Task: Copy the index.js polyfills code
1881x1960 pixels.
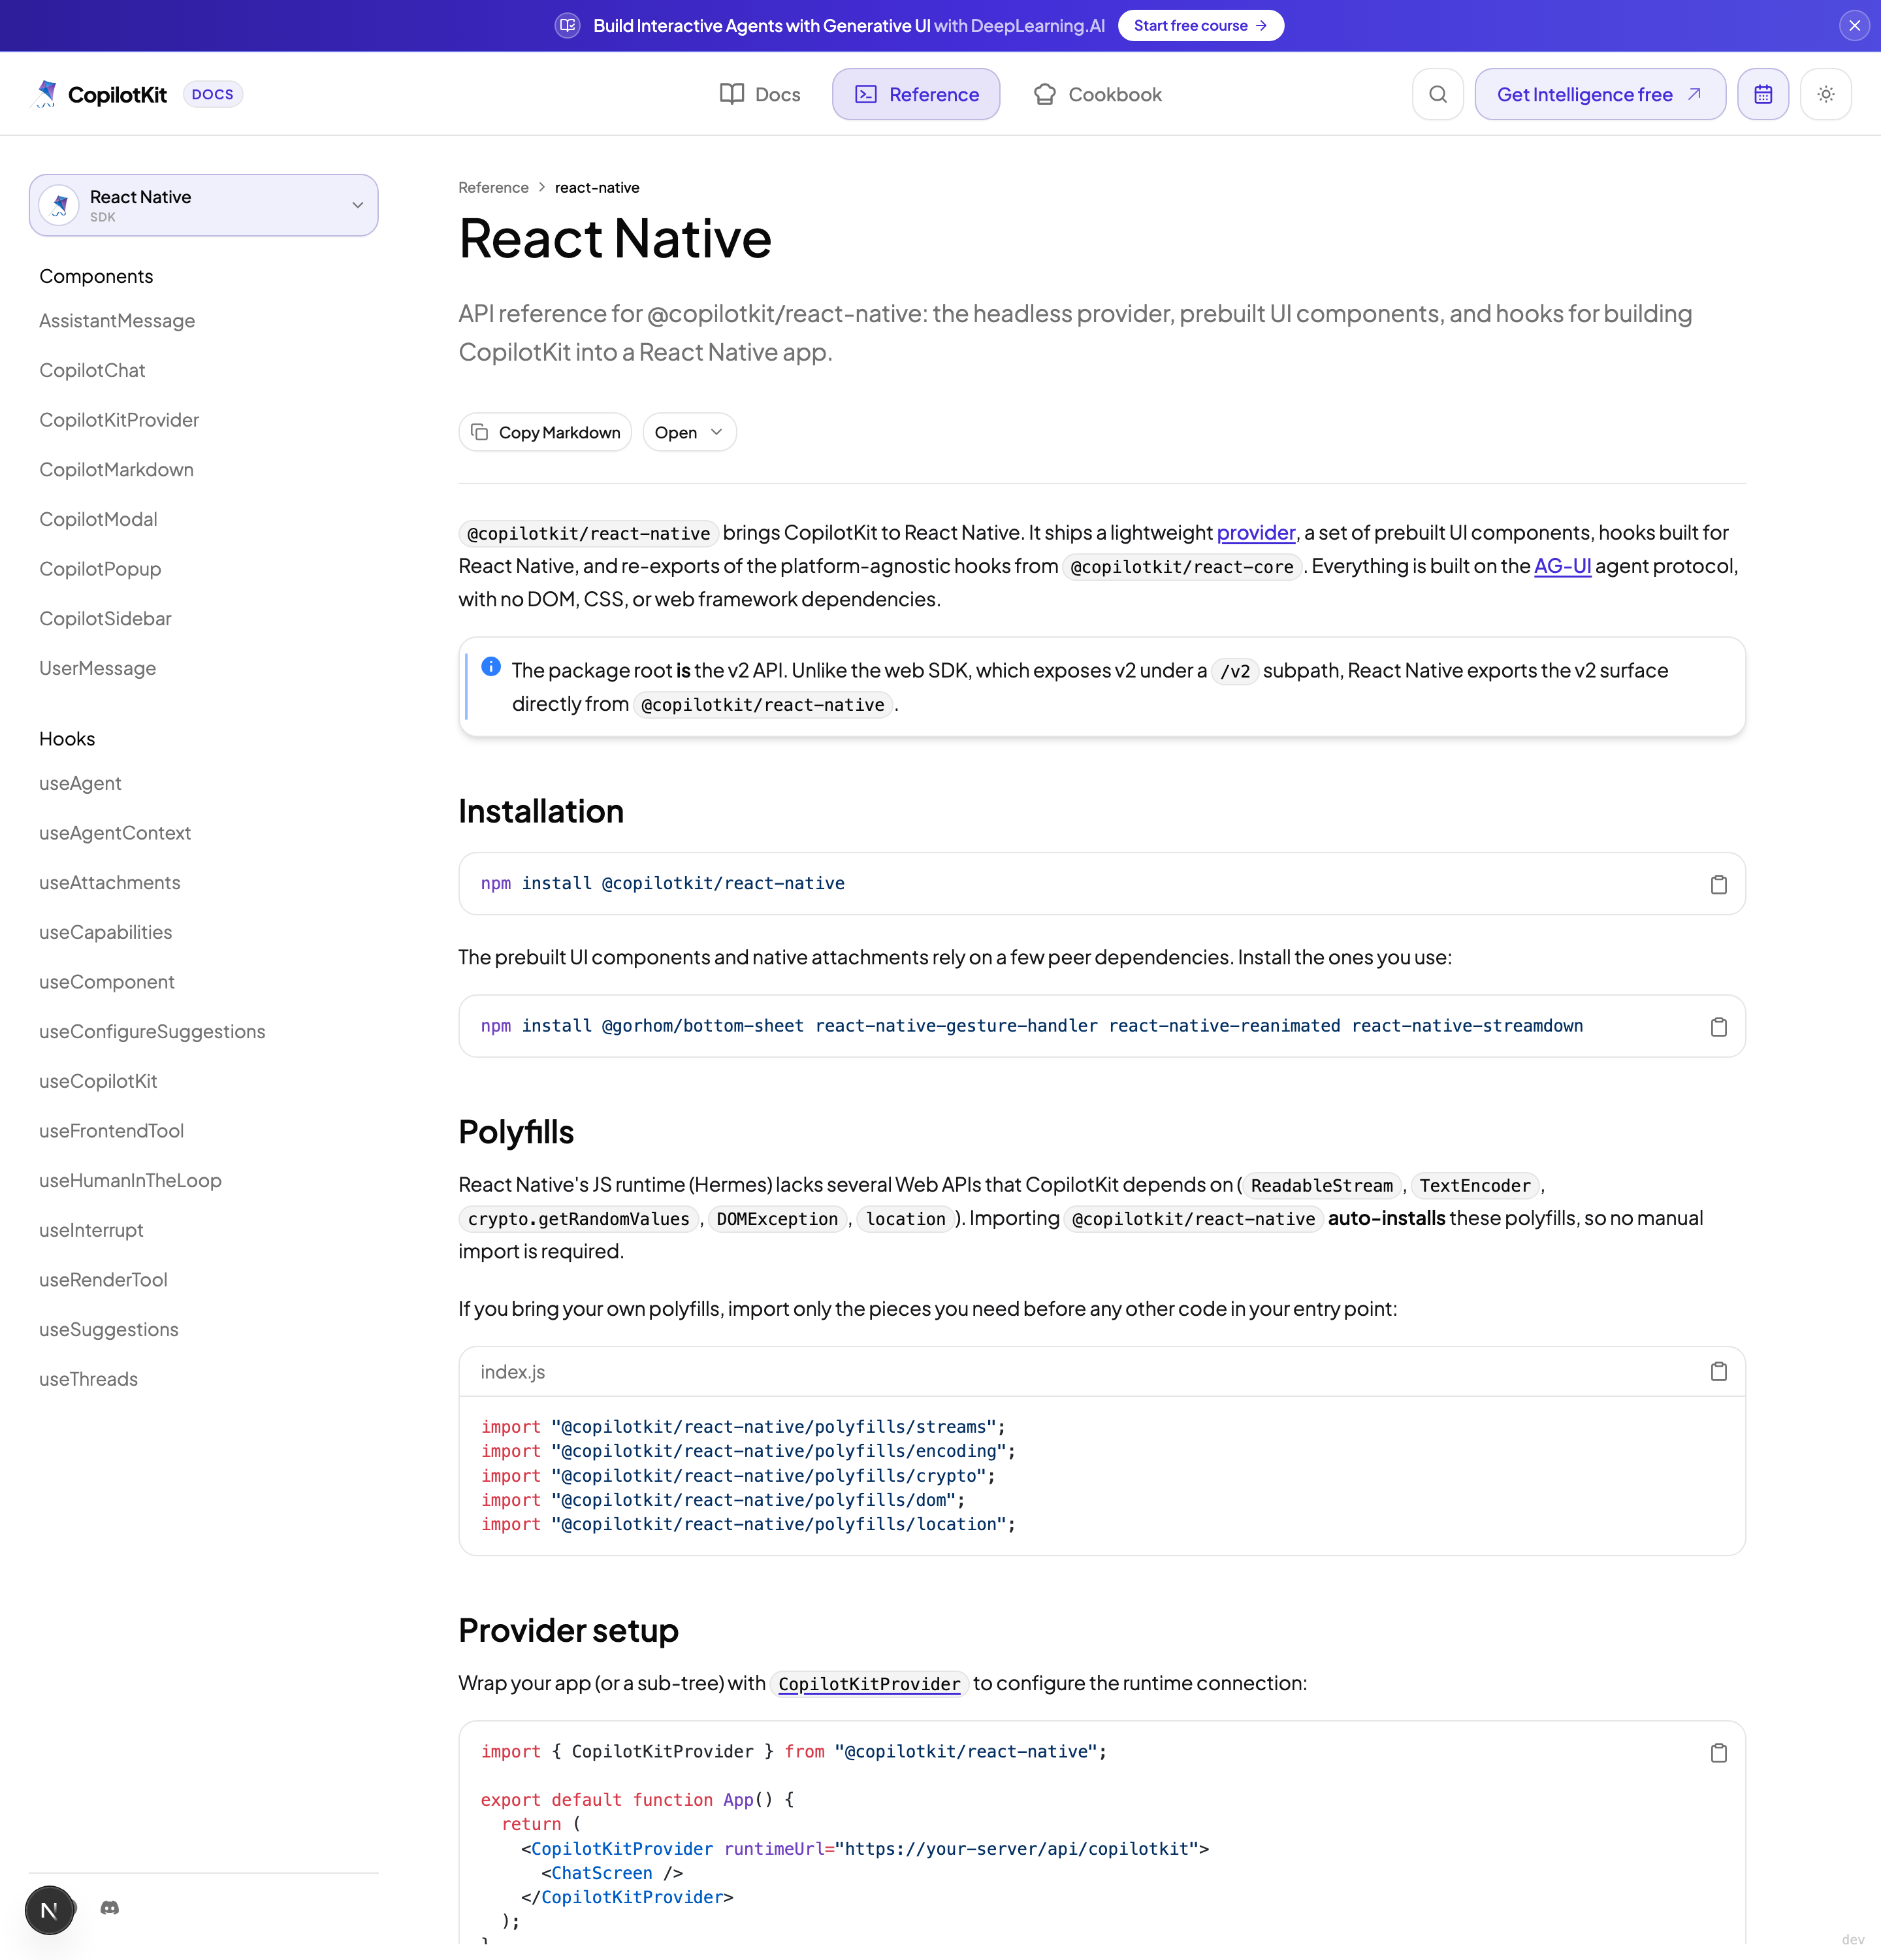Action: point(1718,1372)
